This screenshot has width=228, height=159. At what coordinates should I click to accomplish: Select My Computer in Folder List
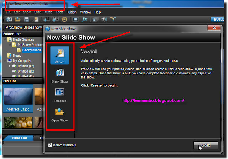coord(22,61)
